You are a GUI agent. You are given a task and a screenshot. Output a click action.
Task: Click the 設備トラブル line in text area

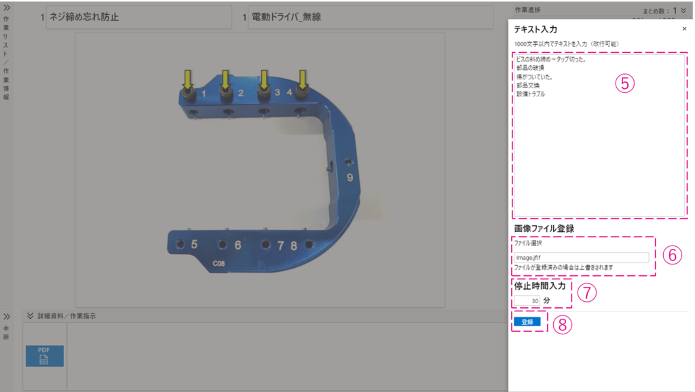click(x=531, y=94)
